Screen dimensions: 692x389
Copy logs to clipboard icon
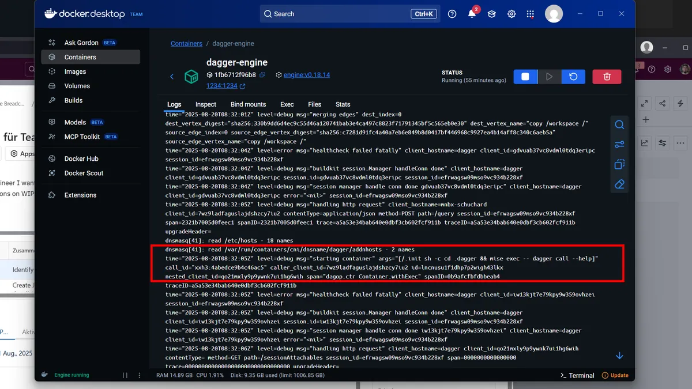tap(619, 164)
